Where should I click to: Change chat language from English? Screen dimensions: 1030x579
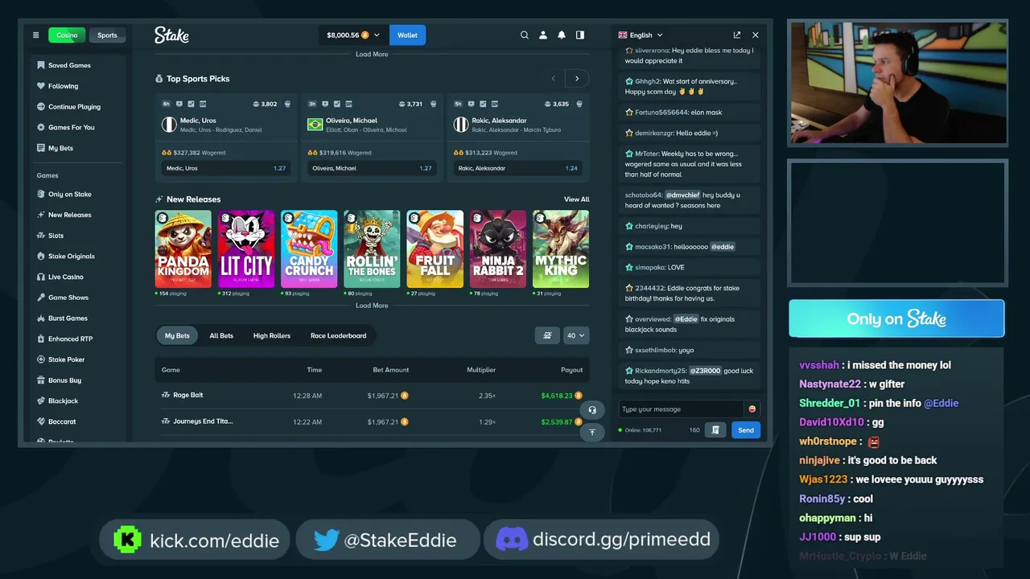641,35
